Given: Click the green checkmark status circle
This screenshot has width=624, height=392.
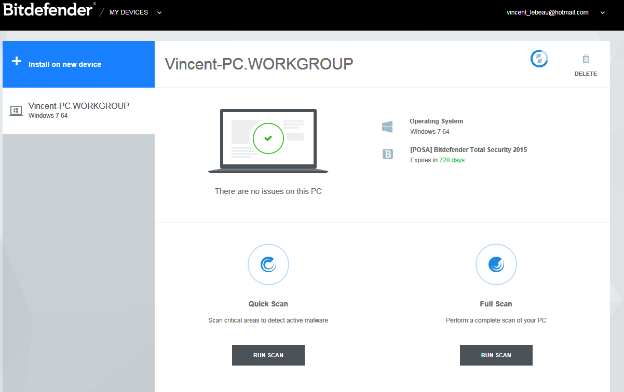Looking at the screenshot, I should tap(268, 138).
